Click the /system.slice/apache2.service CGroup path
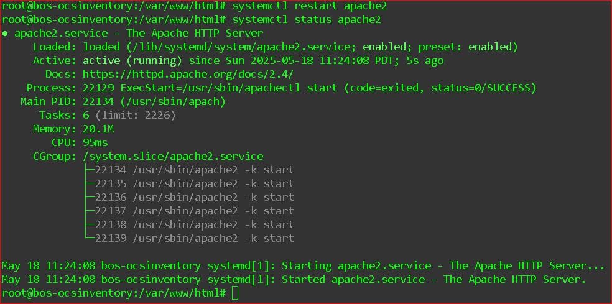Screen dimensions: 612x304 pos(174,156)
